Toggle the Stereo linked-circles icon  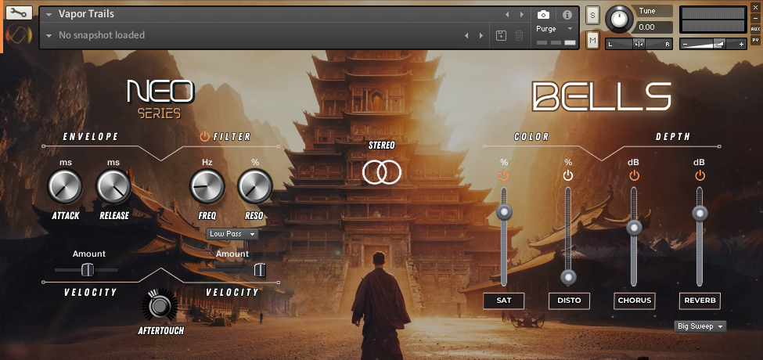[x=382, y=172]
